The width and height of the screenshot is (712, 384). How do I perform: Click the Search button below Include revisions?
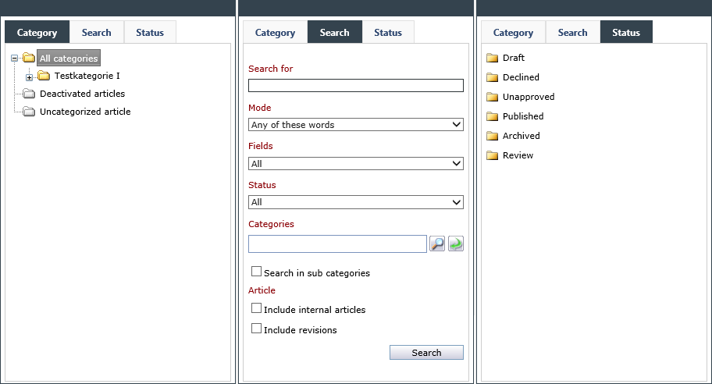[x=426, y=353]
